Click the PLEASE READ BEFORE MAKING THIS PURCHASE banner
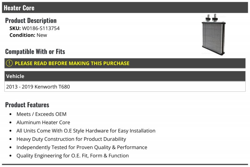Image resolution: width=250 pixels, height=167 pixels. tap(125, 63)
